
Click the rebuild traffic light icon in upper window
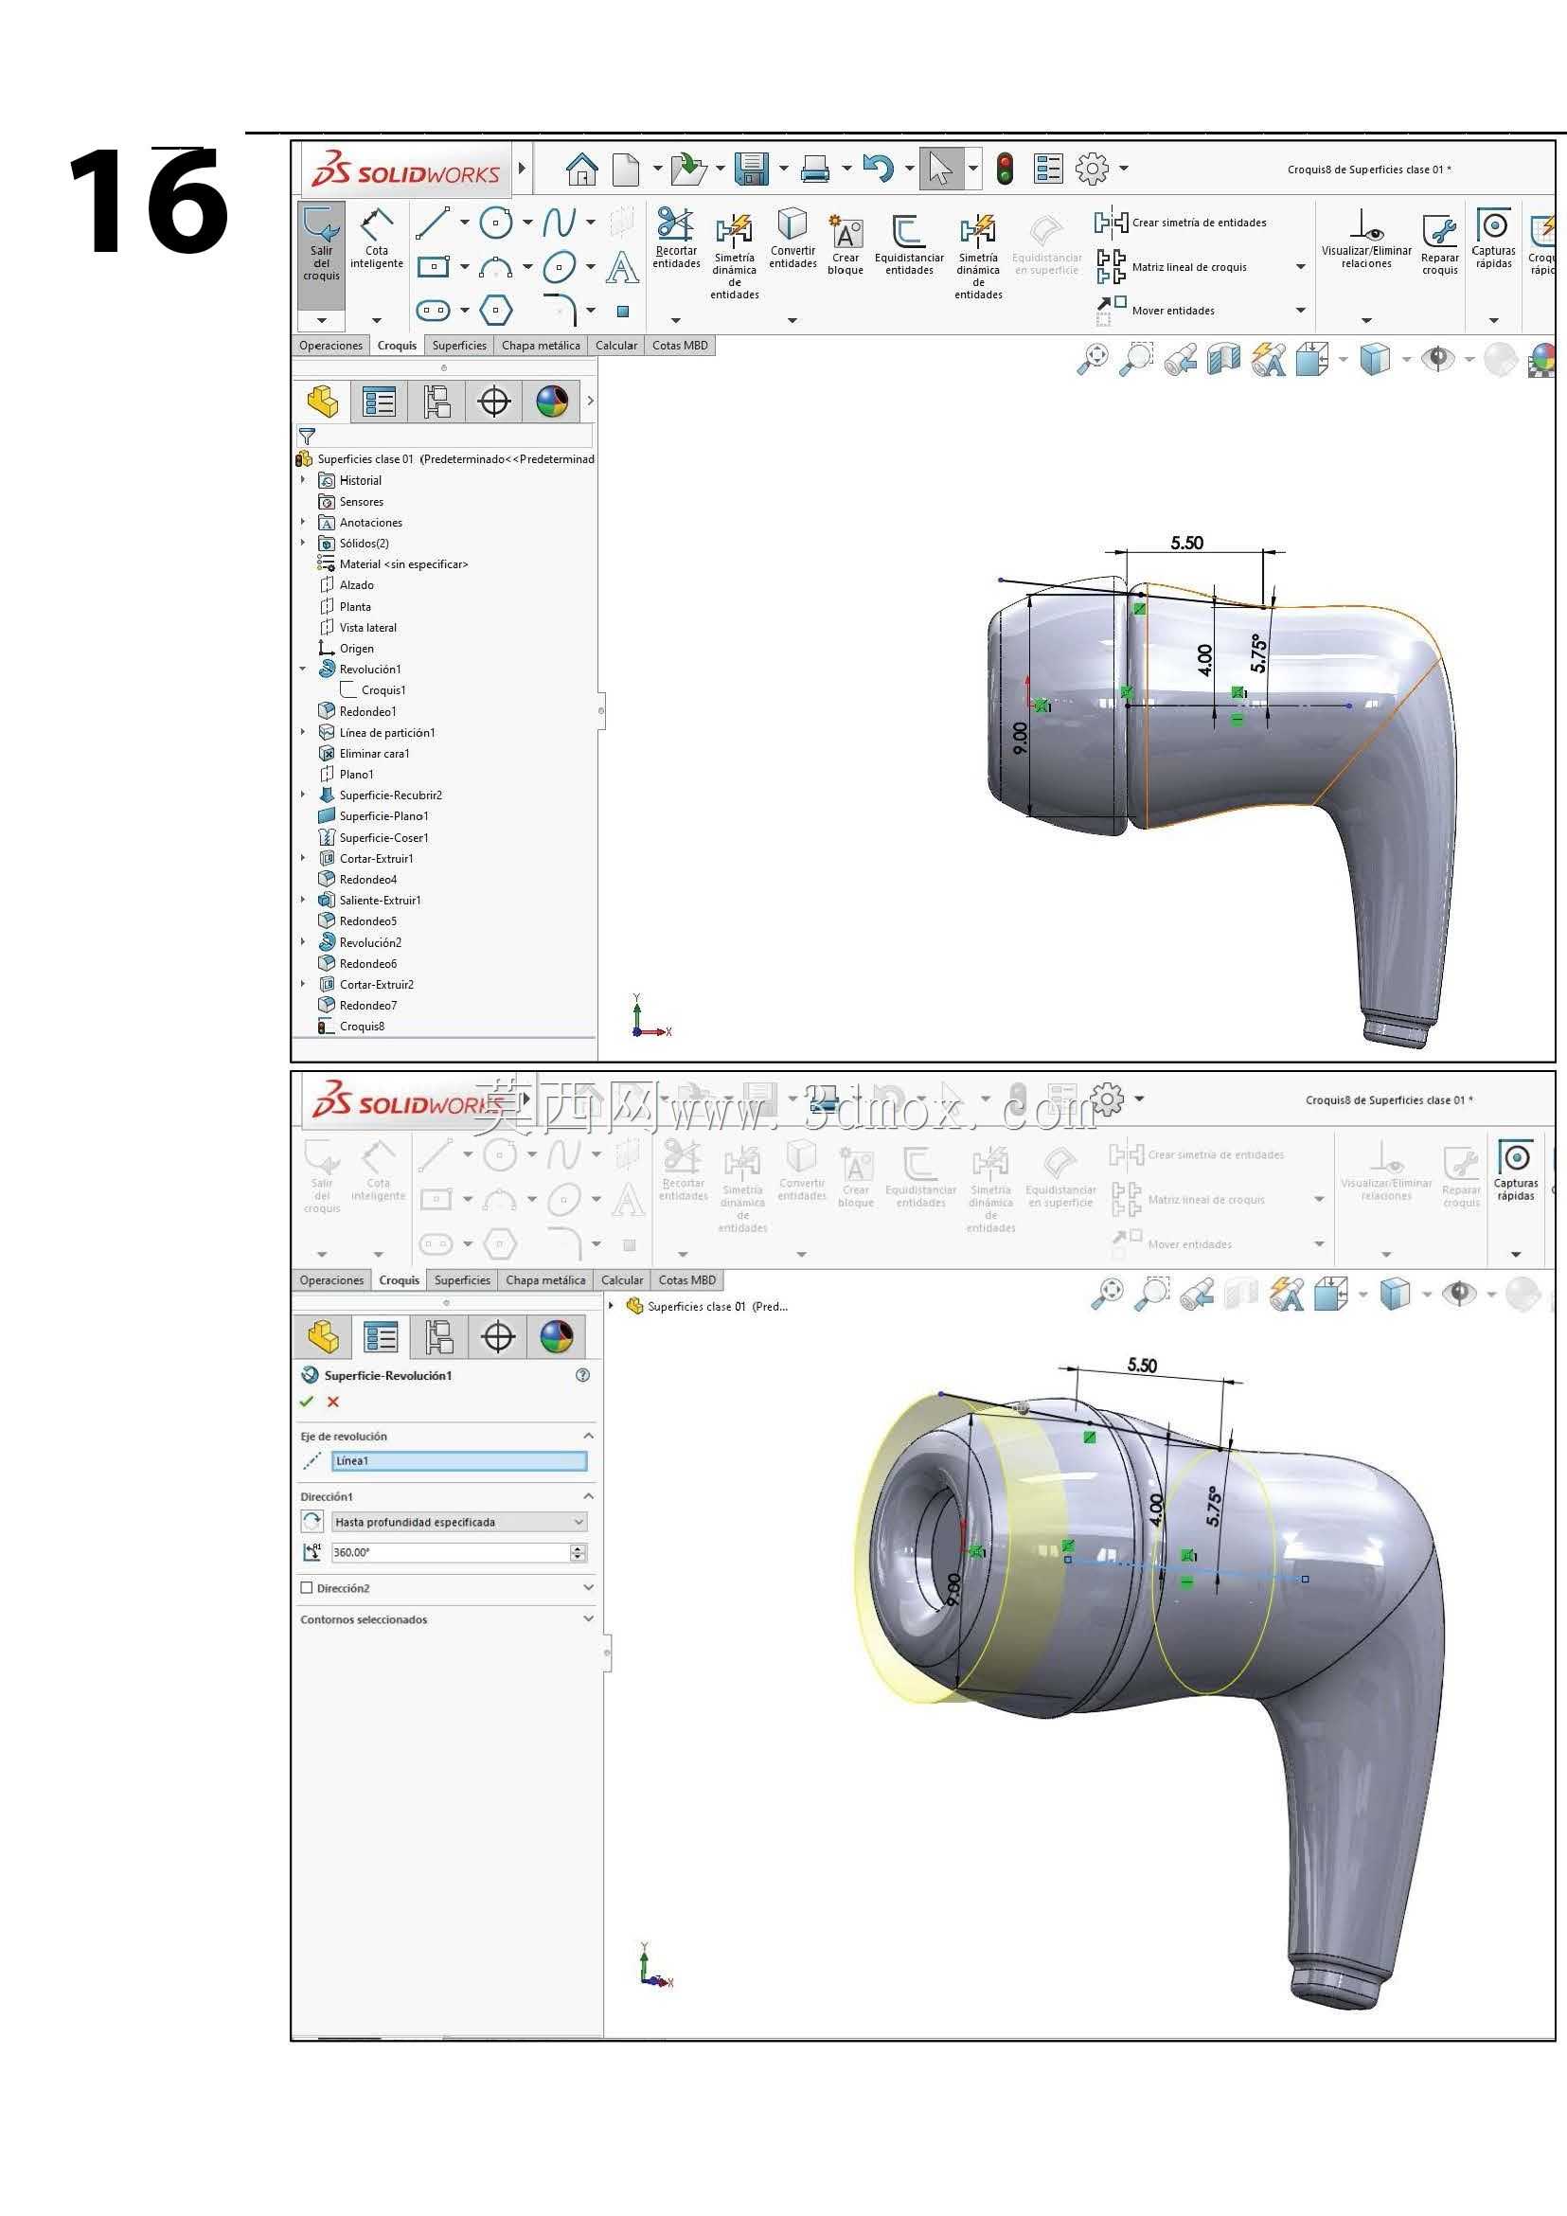1005,169
